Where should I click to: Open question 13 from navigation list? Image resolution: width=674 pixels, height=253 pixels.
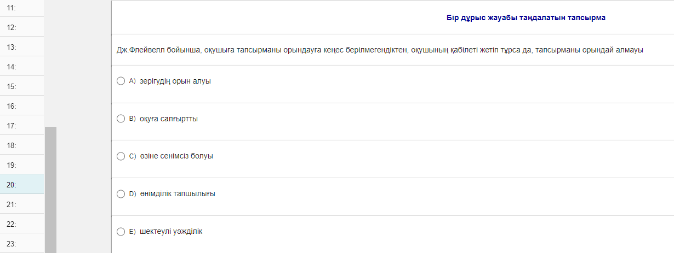click(x=22, y=47)
